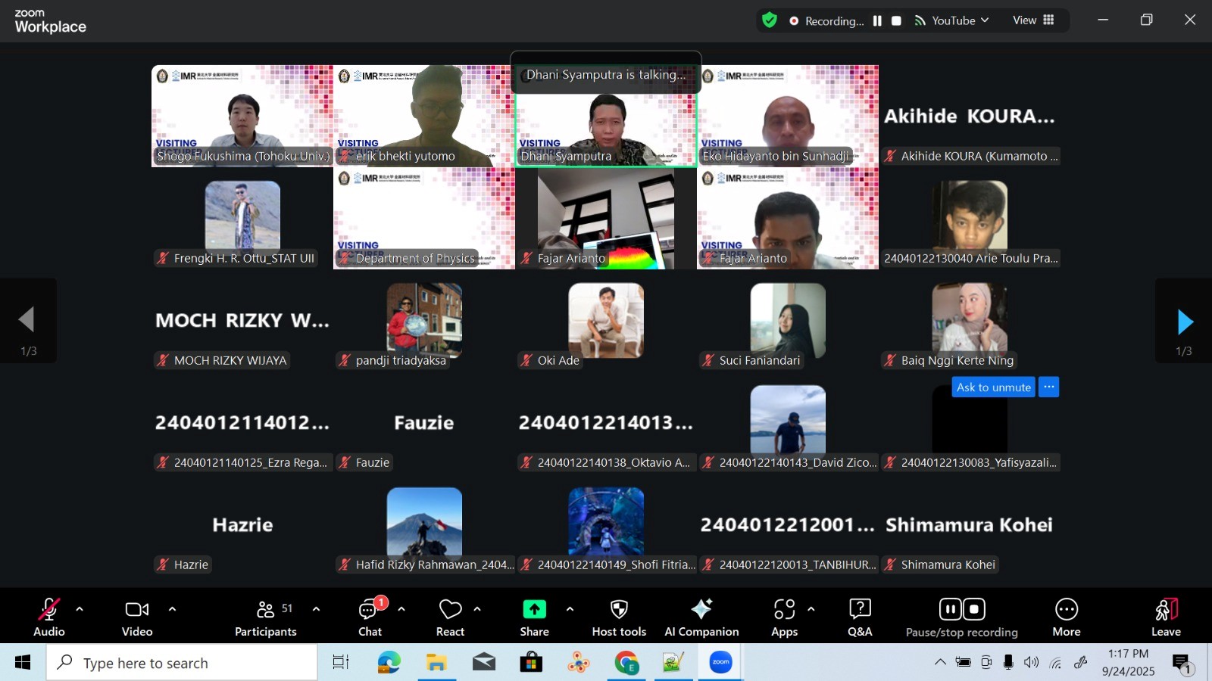Open the Chat panel
The height and width of the screenshot is (681, 1212).
(370, 617)
